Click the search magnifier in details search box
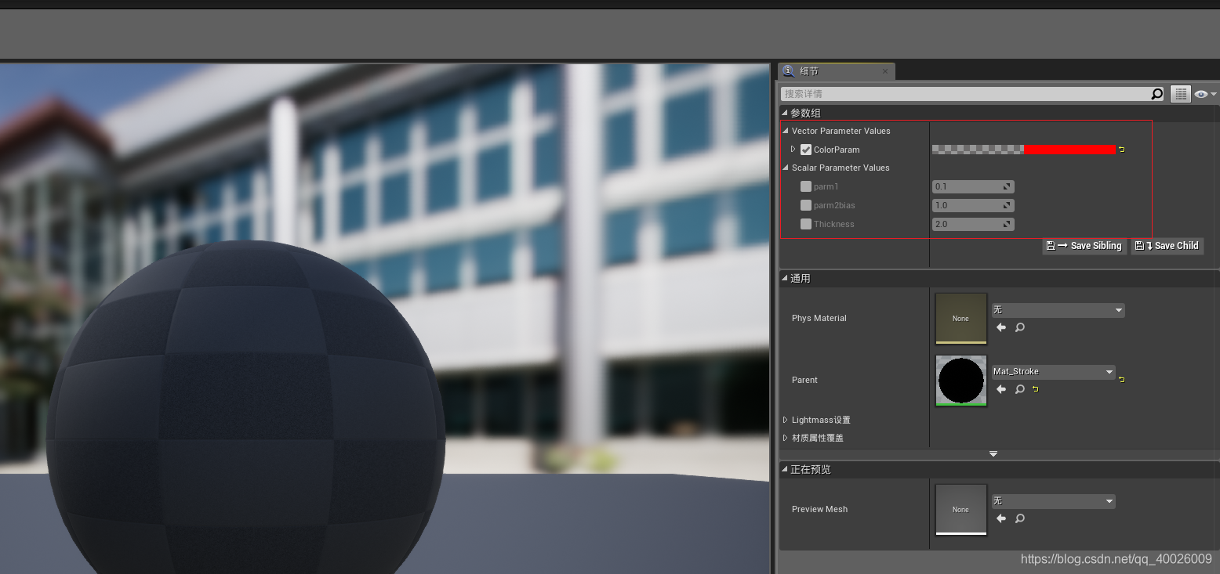This screenshot has height=574, width=1220. point(1156,94)
